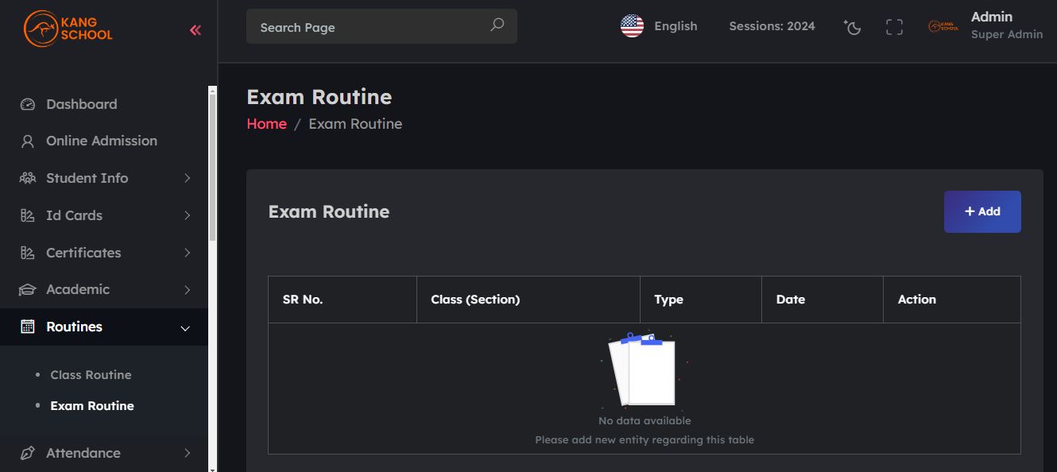Click the Student Info group icon
This screenshot has height=472, width=1057.
pos(28,178)
